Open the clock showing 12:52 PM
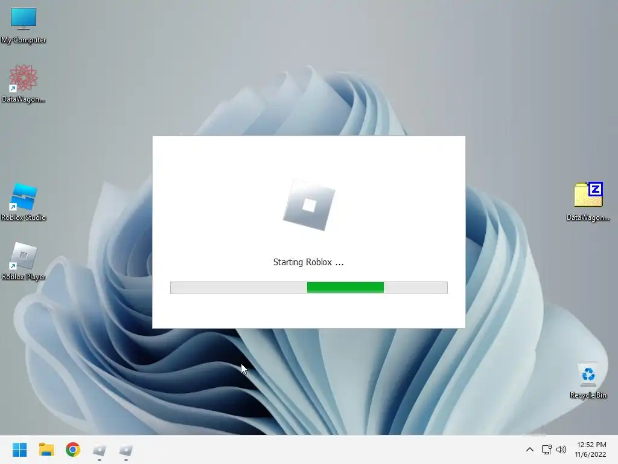This screenshot has height=464, width=618. click(x=590, y=449)
